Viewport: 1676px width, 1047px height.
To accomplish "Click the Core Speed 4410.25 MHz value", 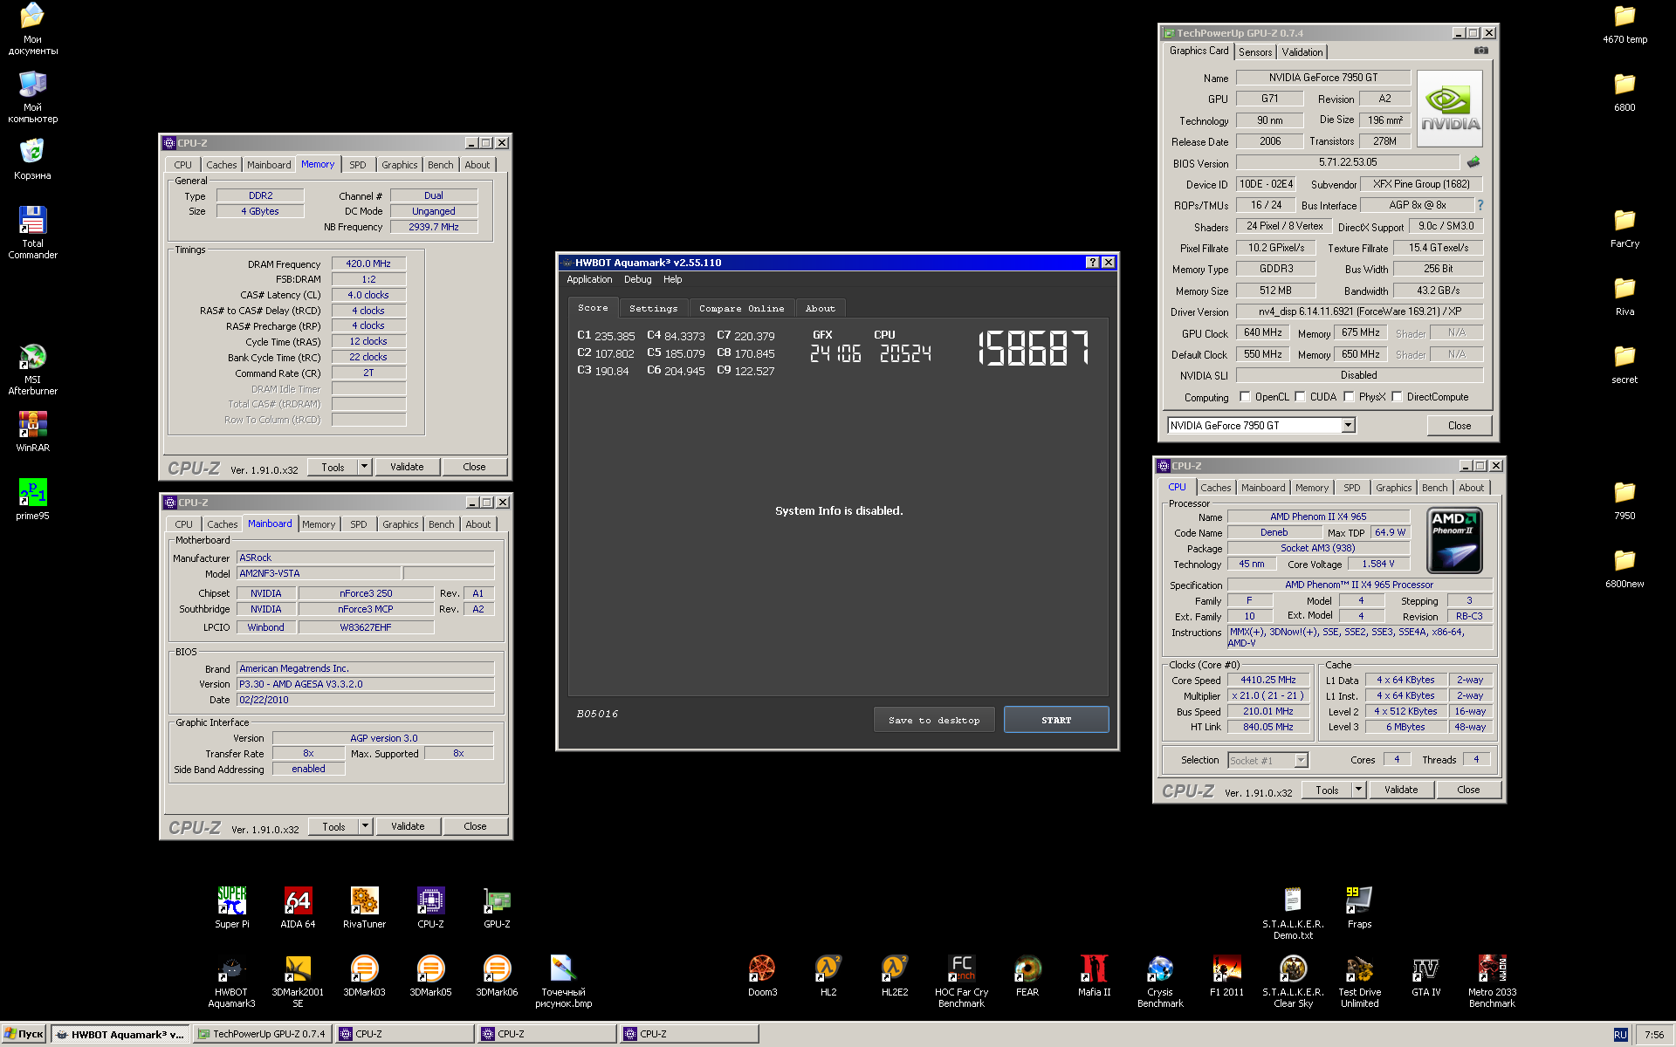I will pos(1268,680).
